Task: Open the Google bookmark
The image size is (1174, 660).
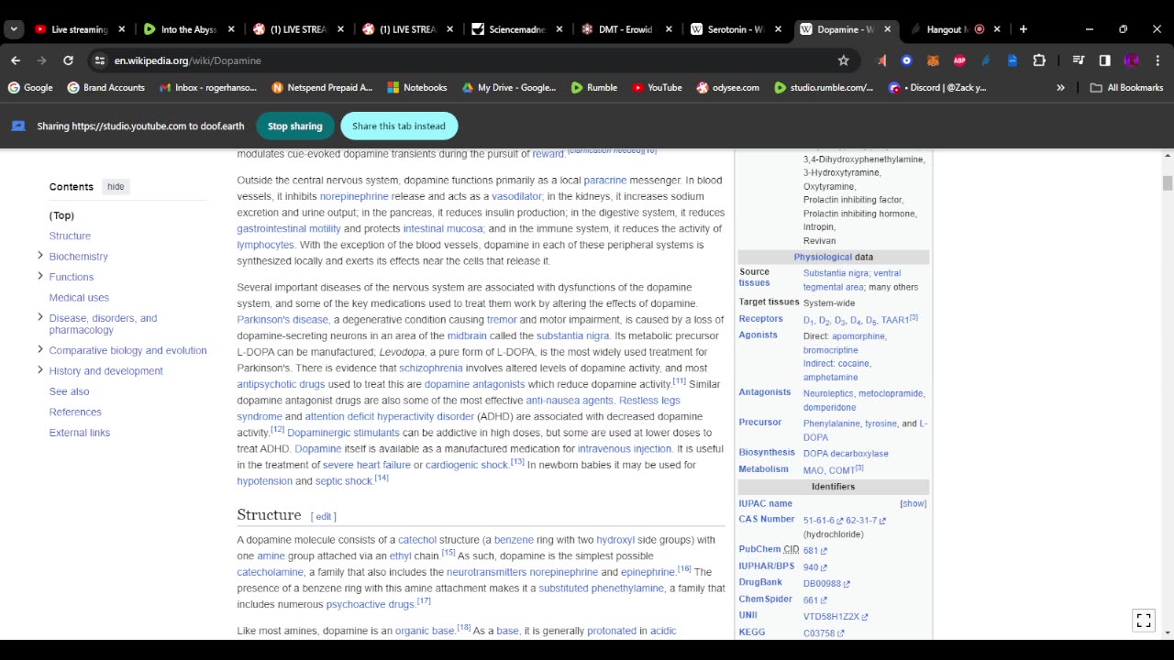Action: 30,88
